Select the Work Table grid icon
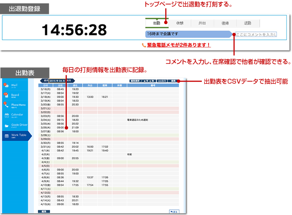292x215 pixels. [6, 136]
